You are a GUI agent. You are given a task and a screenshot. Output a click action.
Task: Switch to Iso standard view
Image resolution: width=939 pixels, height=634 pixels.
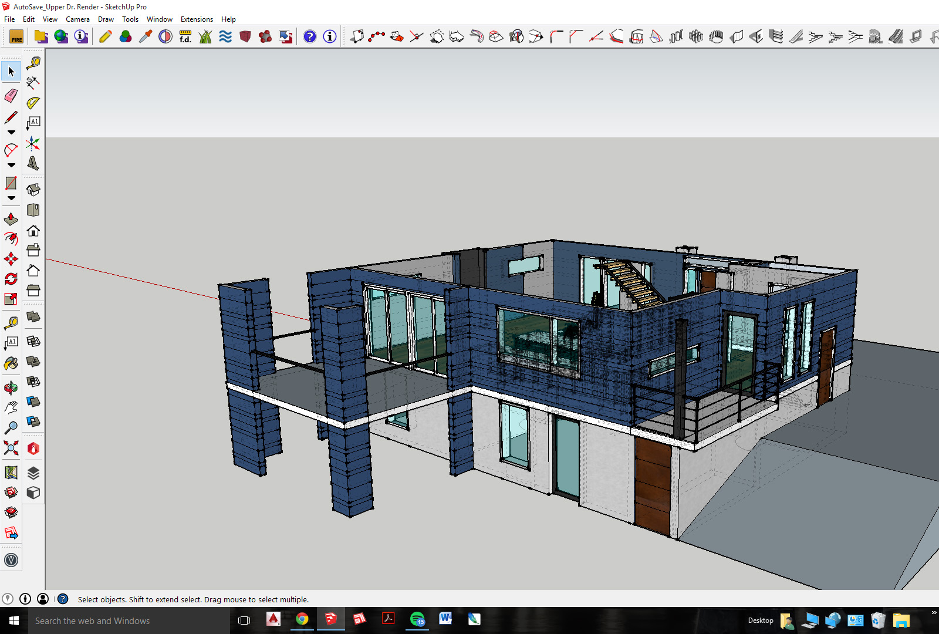(x=33, y=190)
